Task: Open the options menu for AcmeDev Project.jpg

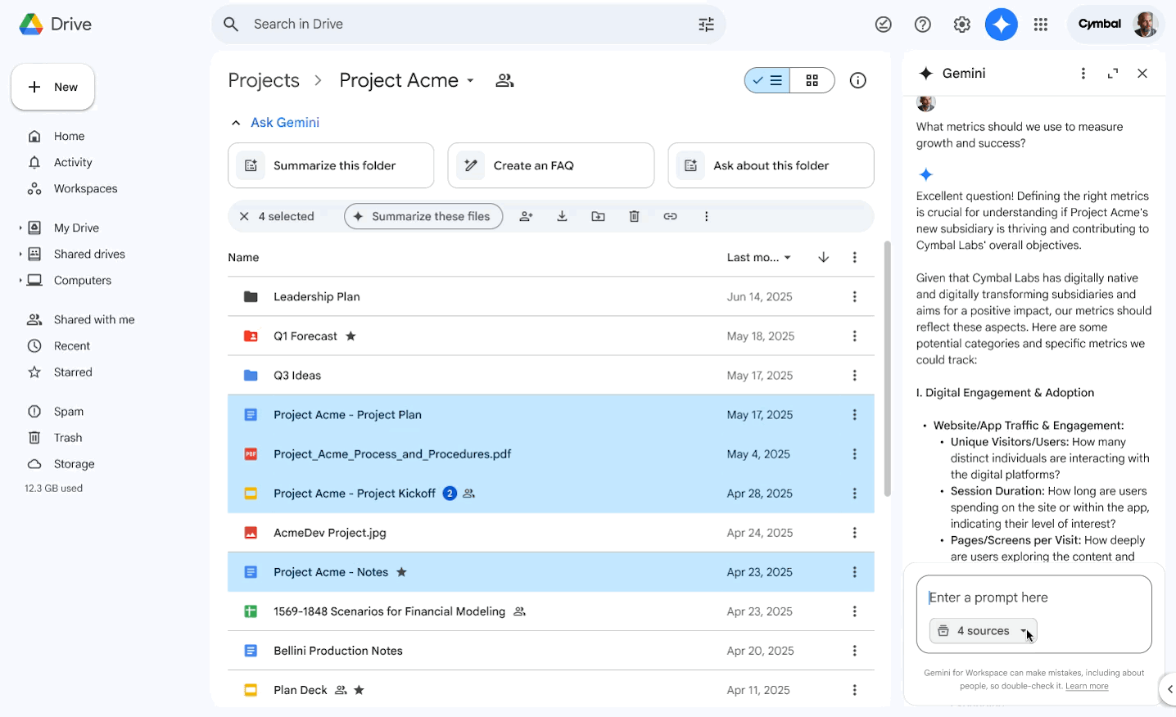Action: (854, 533)
